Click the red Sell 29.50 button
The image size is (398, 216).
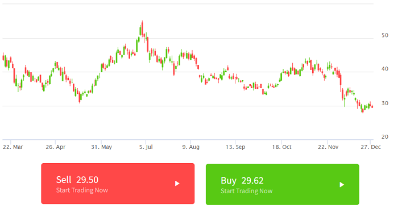click(x=118, y=184)
